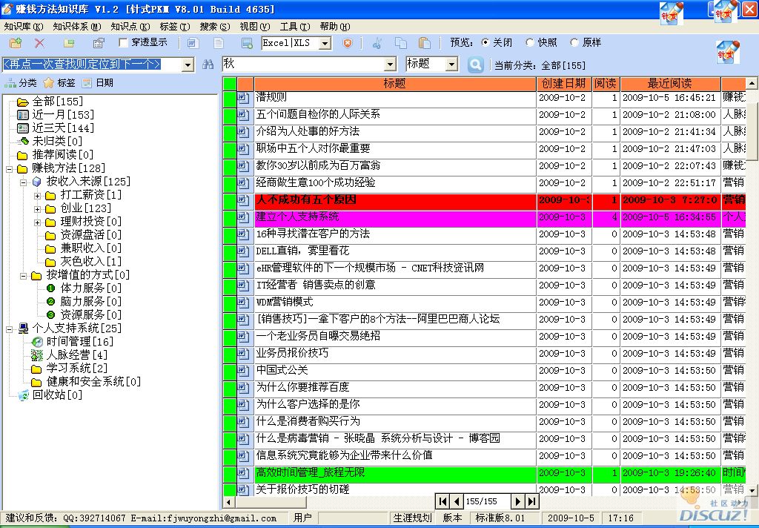
Task: Select the 快照 preview radio button
Action: pos(530,43)
